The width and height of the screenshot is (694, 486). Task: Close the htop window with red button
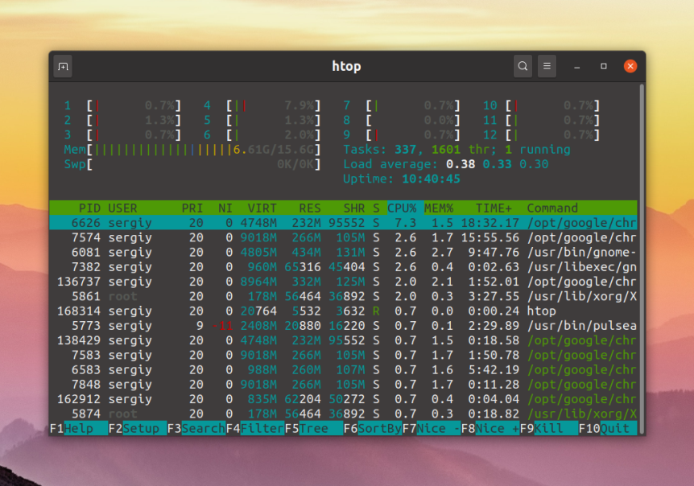[630, 66]
